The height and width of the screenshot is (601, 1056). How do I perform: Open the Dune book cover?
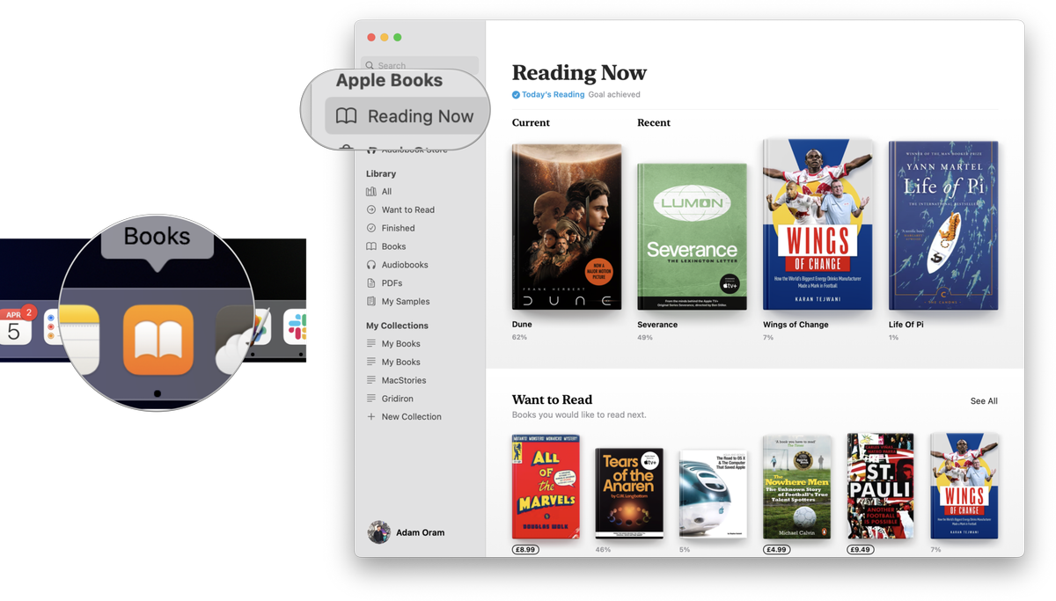point(566,226)
